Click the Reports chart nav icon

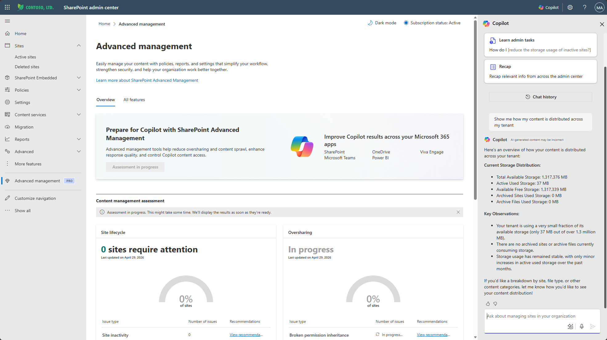[7, 139]
